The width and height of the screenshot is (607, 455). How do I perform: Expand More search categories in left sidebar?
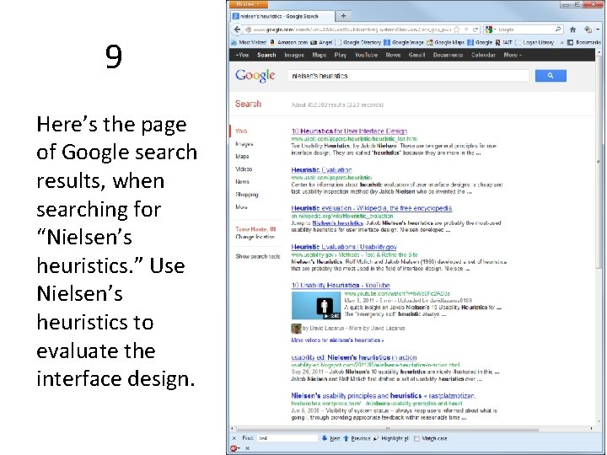pos(241,207)
